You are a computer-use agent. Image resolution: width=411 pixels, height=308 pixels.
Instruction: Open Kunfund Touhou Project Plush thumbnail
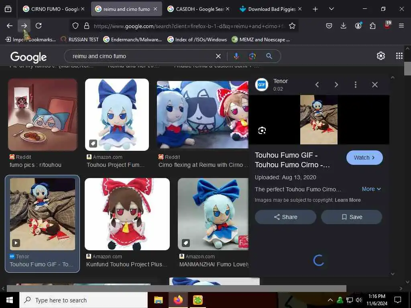click(127, 214)
